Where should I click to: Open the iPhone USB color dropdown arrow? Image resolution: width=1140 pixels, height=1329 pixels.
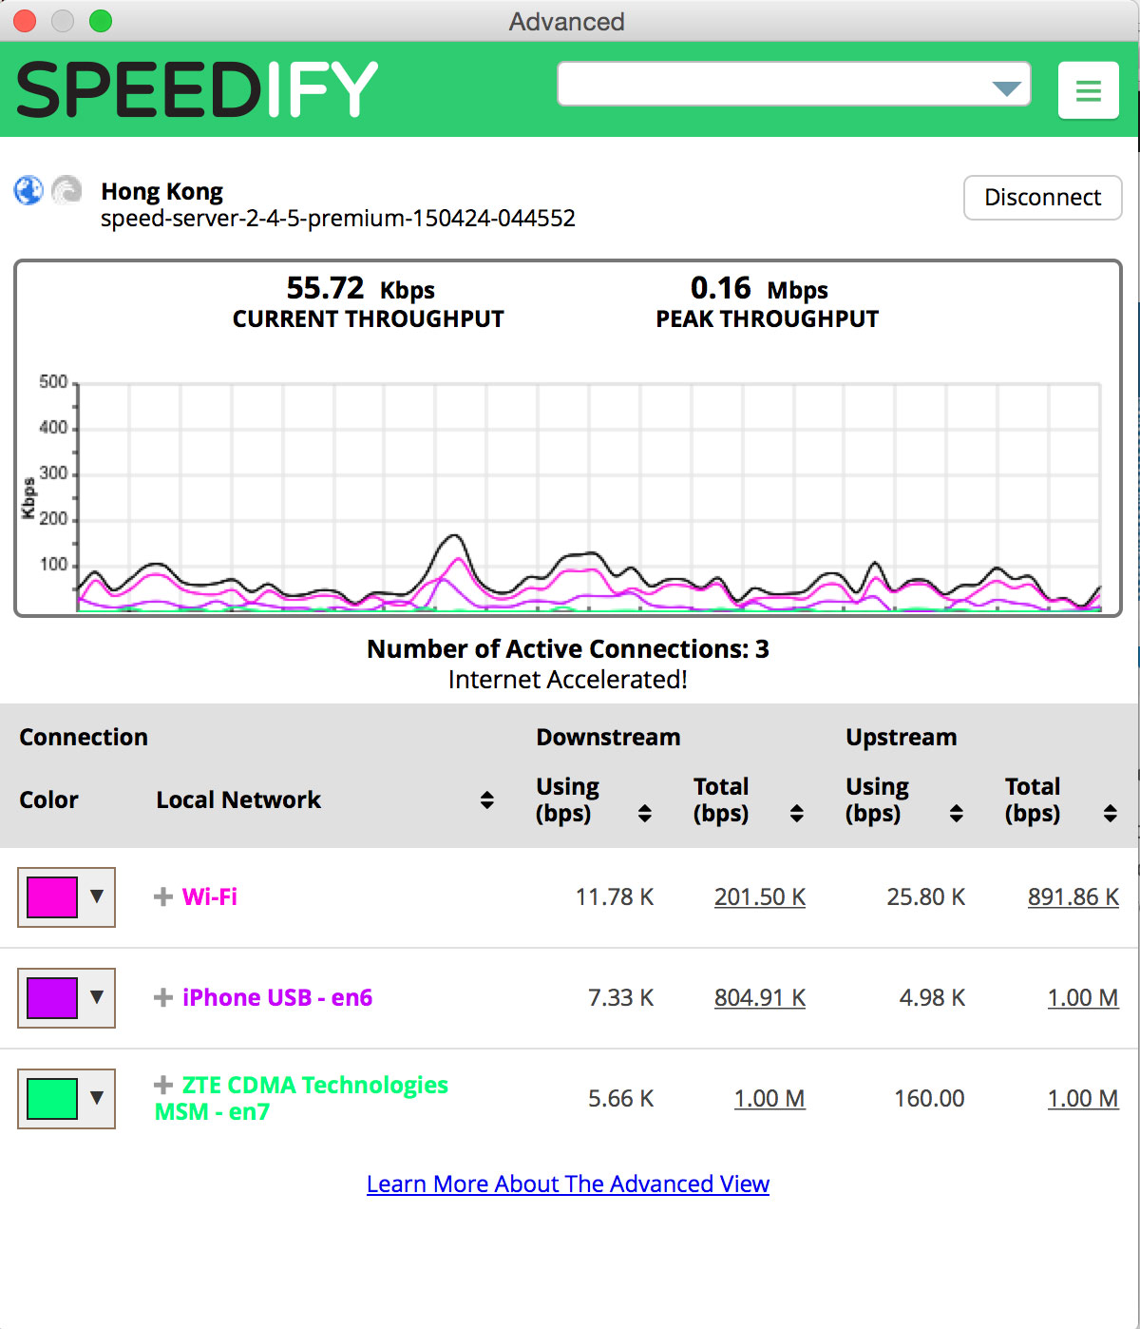[97, 997]
